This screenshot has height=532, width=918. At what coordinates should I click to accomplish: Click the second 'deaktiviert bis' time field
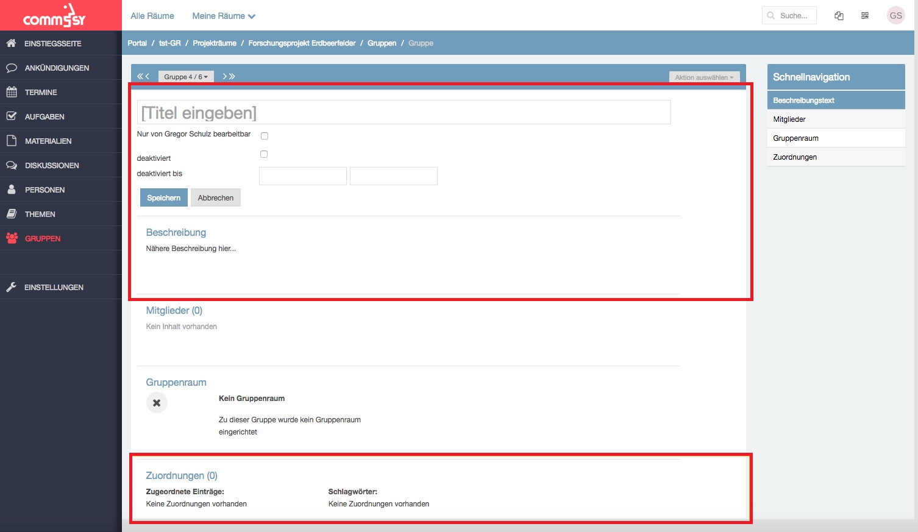point(394,176)
